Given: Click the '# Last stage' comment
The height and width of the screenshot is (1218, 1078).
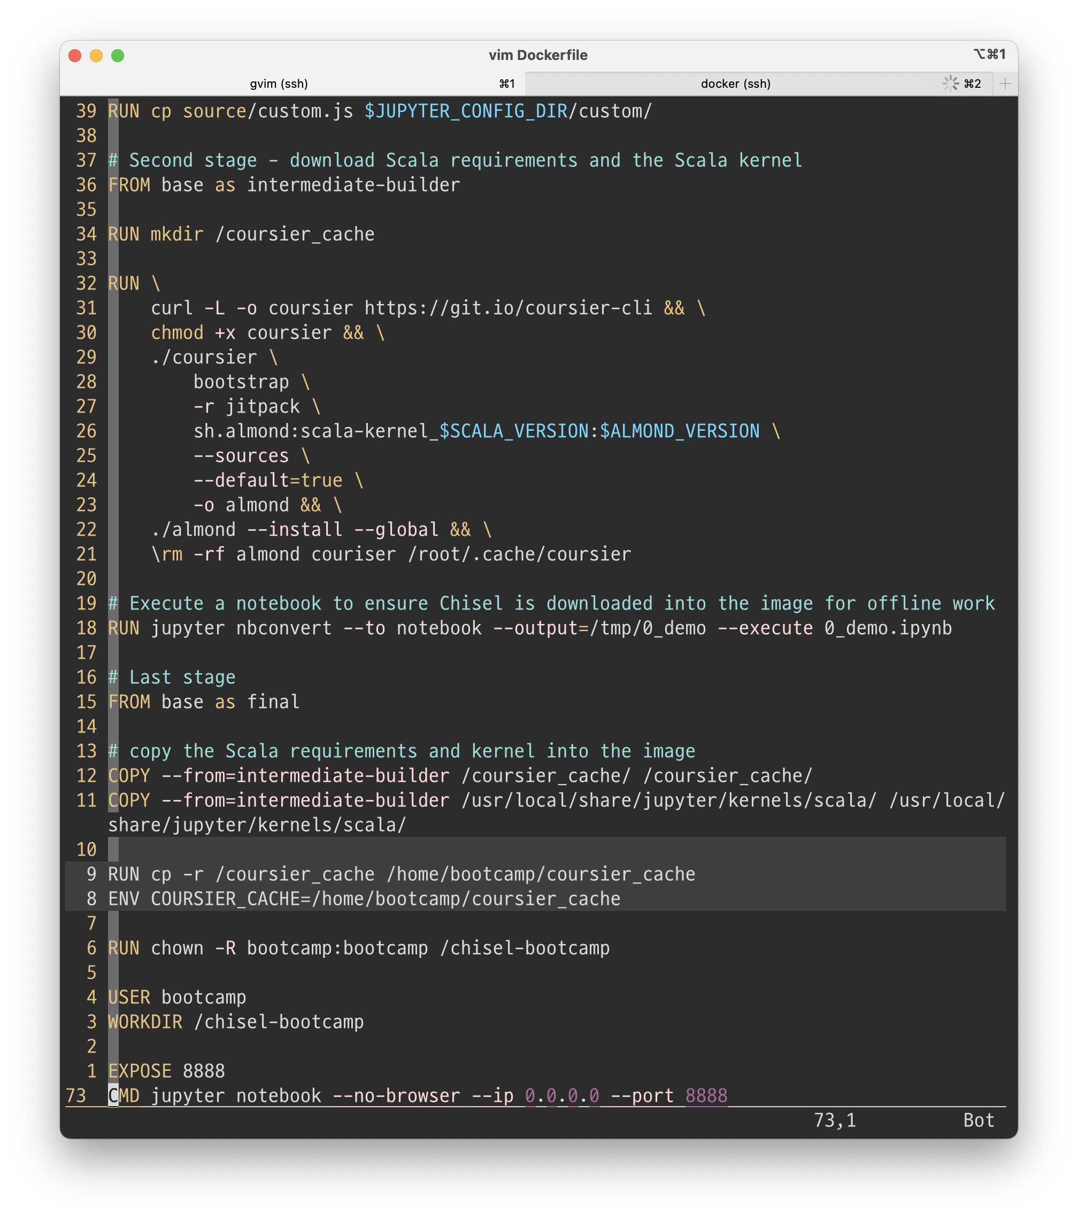Looking at the screenshot, I should point(172,677).
